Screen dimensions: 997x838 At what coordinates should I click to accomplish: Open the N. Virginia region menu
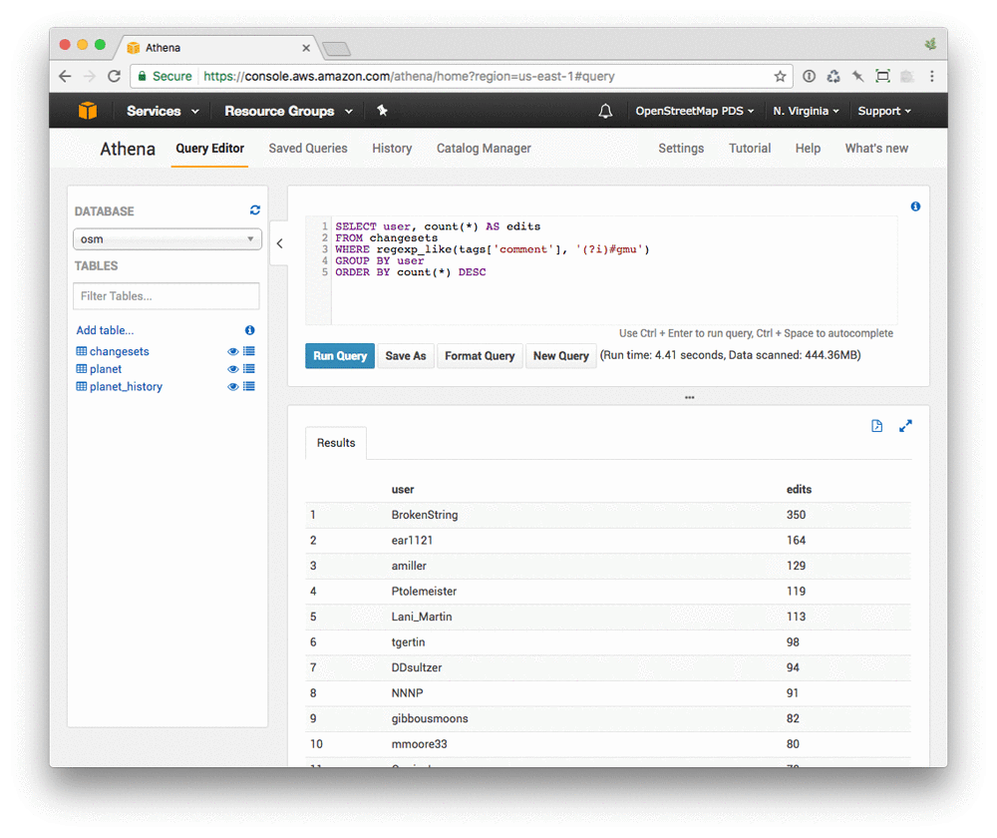[x=806, y=112]
